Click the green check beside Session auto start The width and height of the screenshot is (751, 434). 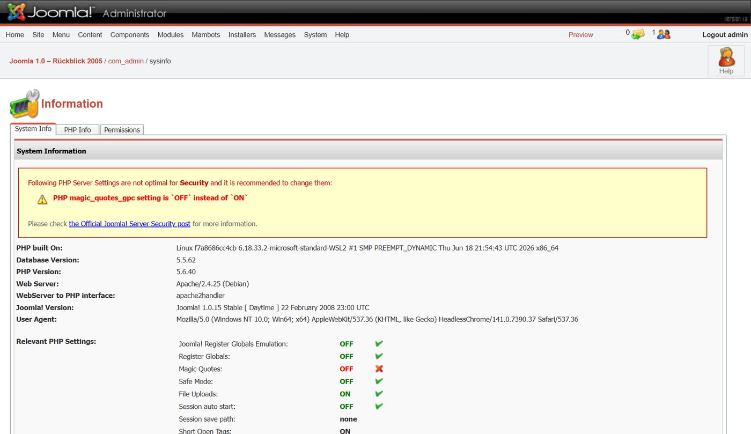pyautogui.click(x=379, y=406)
